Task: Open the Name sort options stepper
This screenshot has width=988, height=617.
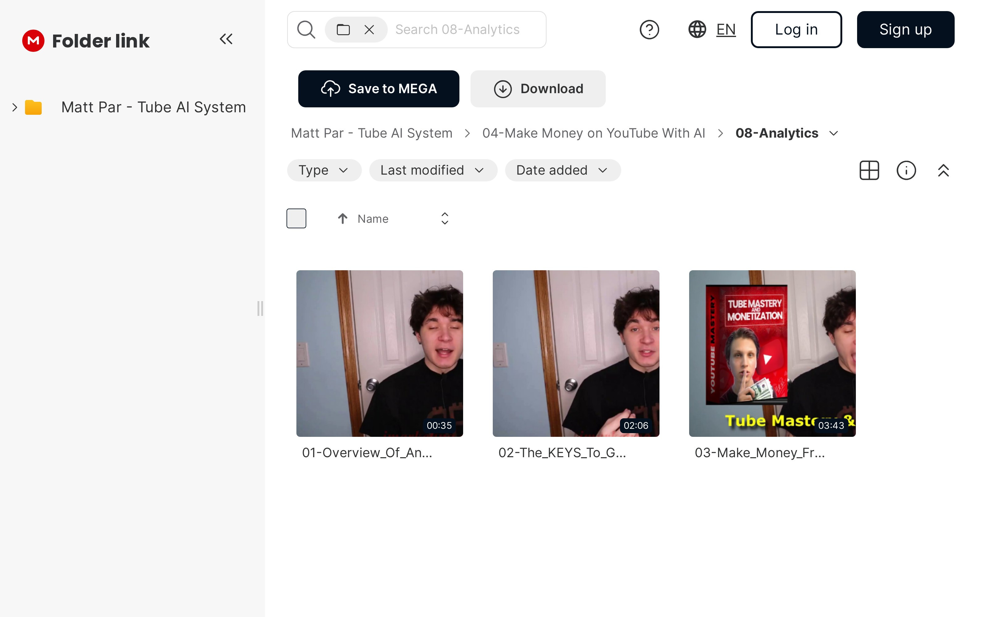Action: tap(445, 218)
